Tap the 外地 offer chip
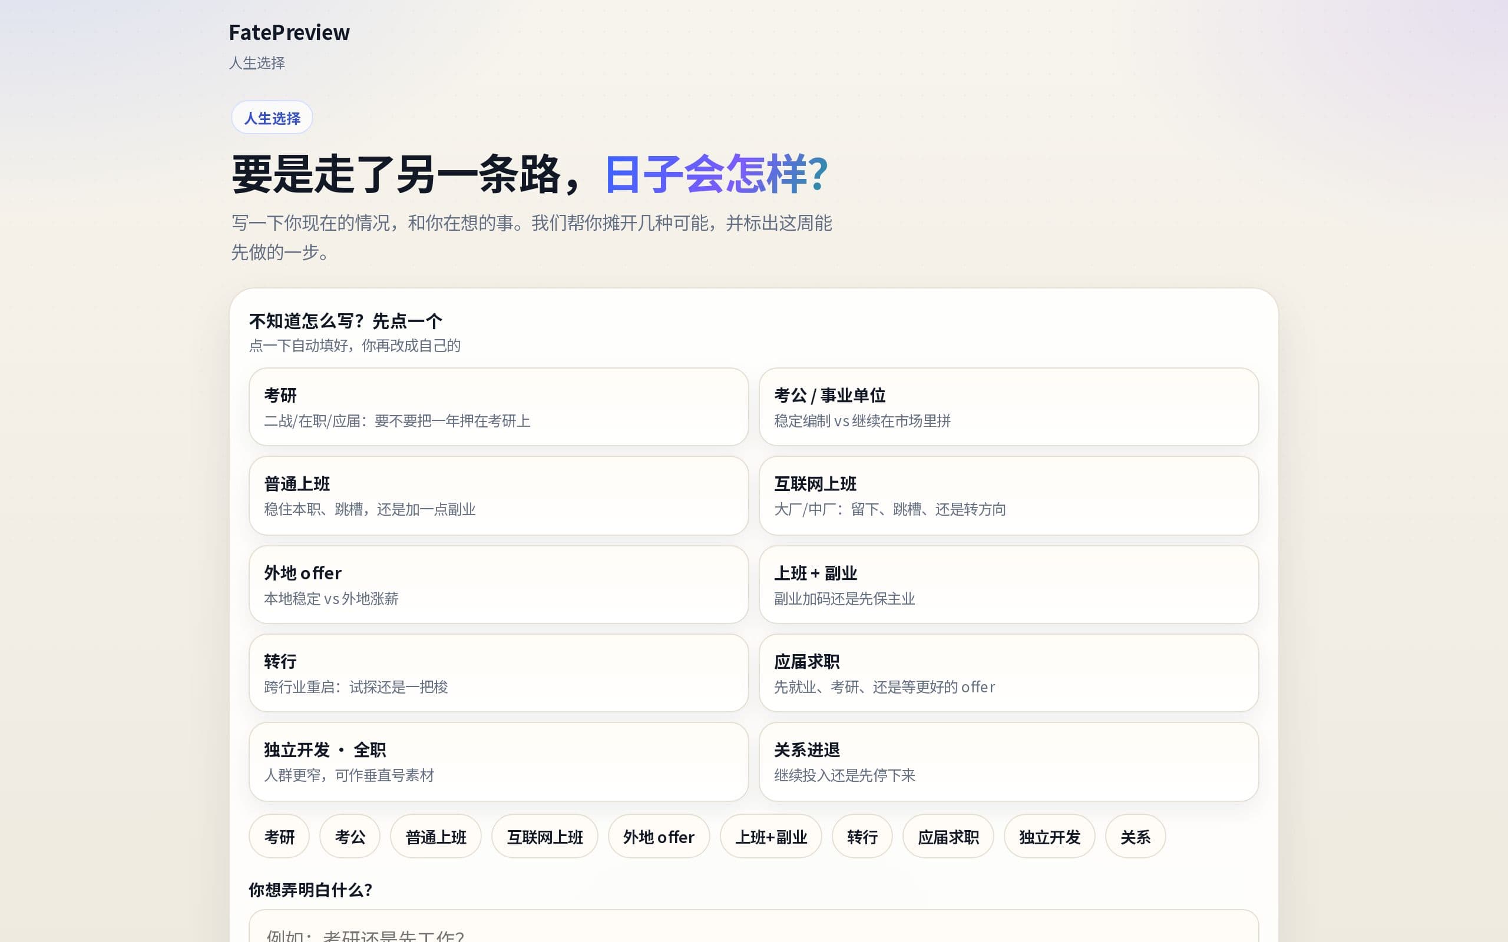Screen dimensions: 1508x942 click(659, 836)
